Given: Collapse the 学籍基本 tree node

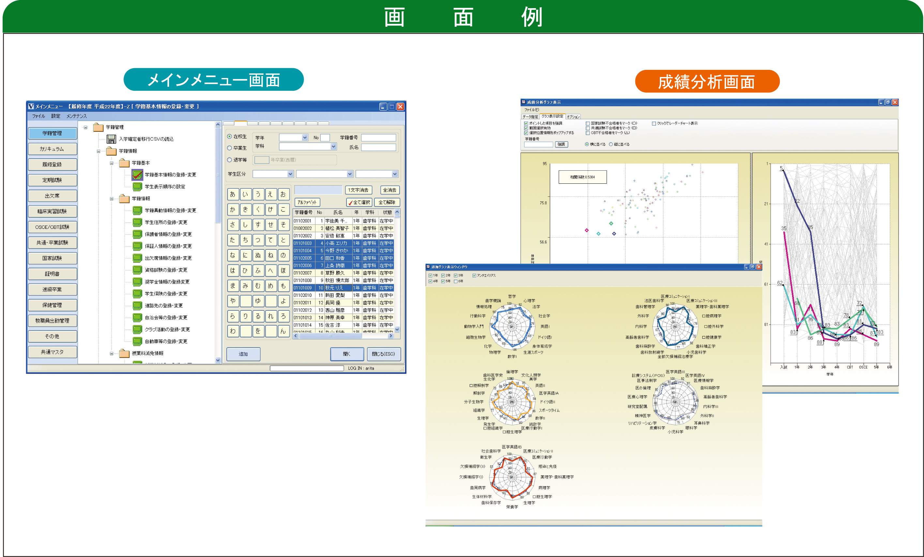Looking at the screenshot, I should click(111, 163).
